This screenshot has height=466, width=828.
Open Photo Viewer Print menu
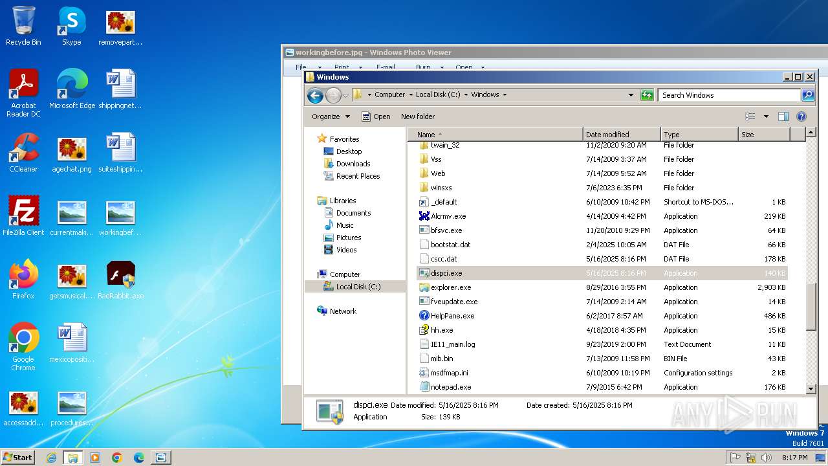coord(342,67)
